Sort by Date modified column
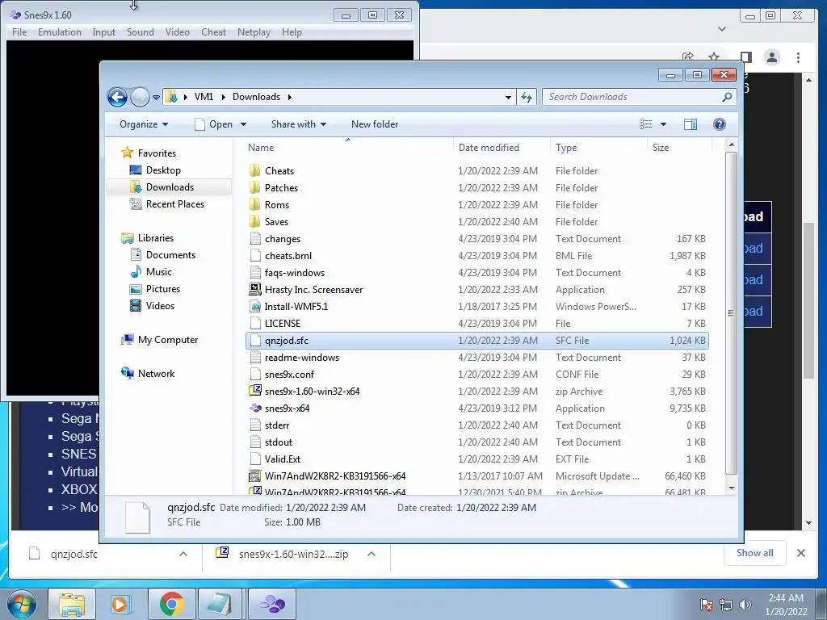The height and width of the screenshot is (620, 827). pos(501,148)
